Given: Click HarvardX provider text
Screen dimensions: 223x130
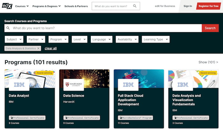Looking at the screenshot, I should (69, 102).
